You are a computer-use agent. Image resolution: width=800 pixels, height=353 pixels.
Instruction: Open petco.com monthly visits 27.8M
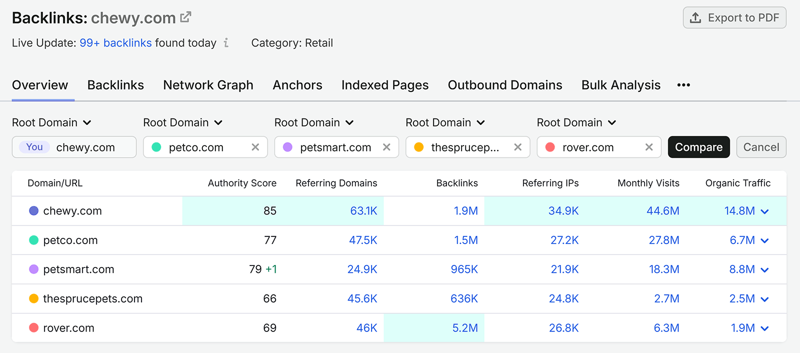coord(664,240)
